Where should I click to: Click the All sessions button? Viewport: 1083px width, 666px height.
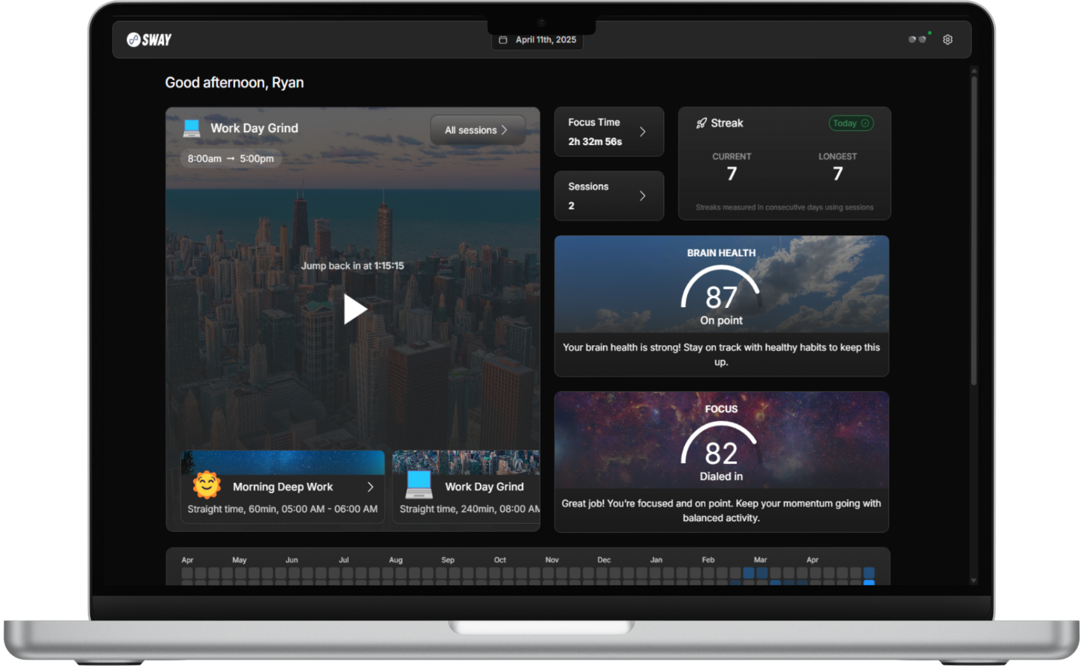click(477, 130)
